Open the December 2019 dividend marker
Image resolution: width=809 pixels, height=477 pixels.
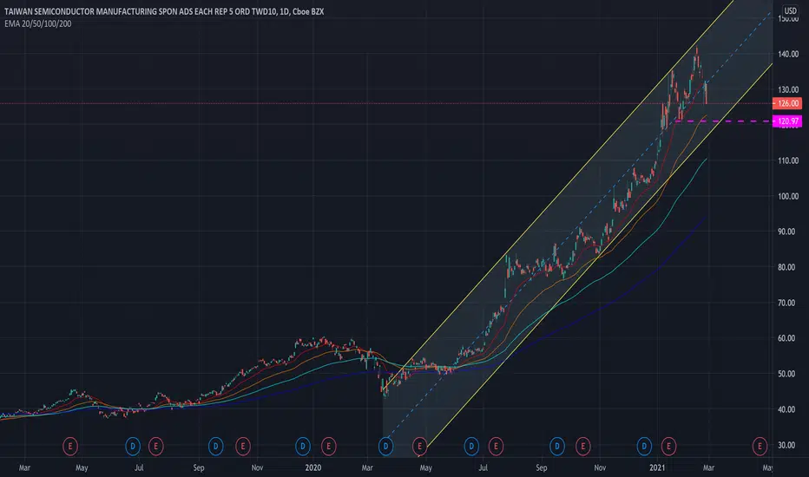pyautogui.click(x=303, y=446)
